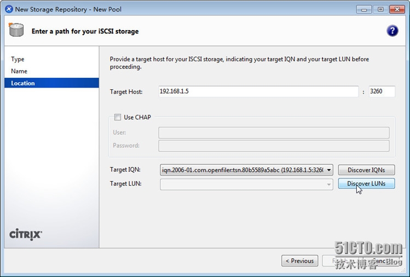The image size is (410, 277).
Task: Minimize the New Storage Repository window
Action: pyautogui.click(x=364, y=9)
